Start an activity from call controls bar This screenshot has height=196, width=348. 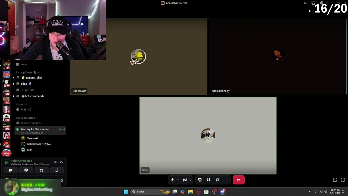(209, 180)
